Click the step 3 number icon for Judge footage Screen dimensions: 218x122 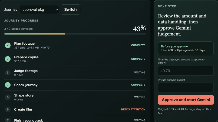[8, 73]
